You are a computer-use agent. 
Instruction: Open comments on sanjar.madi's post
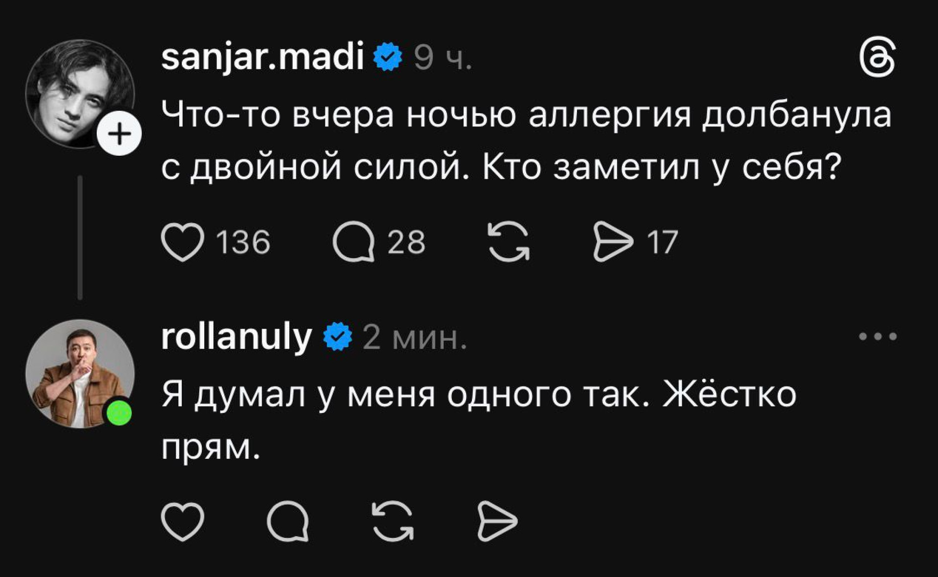(x=353, y=242)
